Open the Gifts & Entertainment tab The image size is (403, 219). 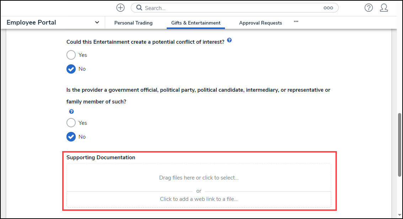[196, 23]
